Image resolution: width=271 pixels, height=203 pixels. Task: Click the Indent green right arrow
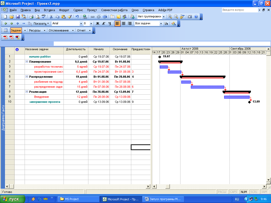12,24
